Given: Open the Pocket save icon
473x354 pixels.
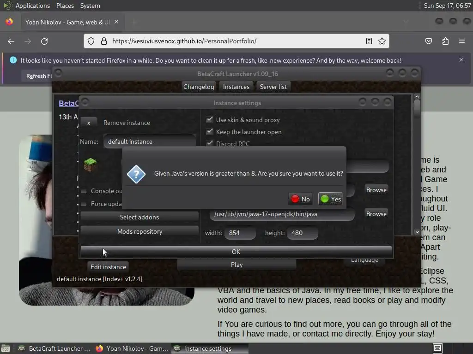Looking at the screenshot, I should (429, 41).
